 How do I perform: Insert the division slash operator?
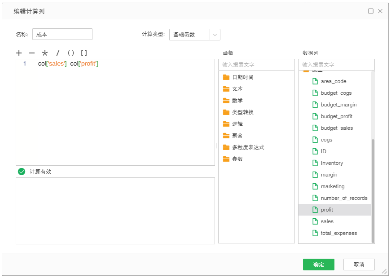57,53
